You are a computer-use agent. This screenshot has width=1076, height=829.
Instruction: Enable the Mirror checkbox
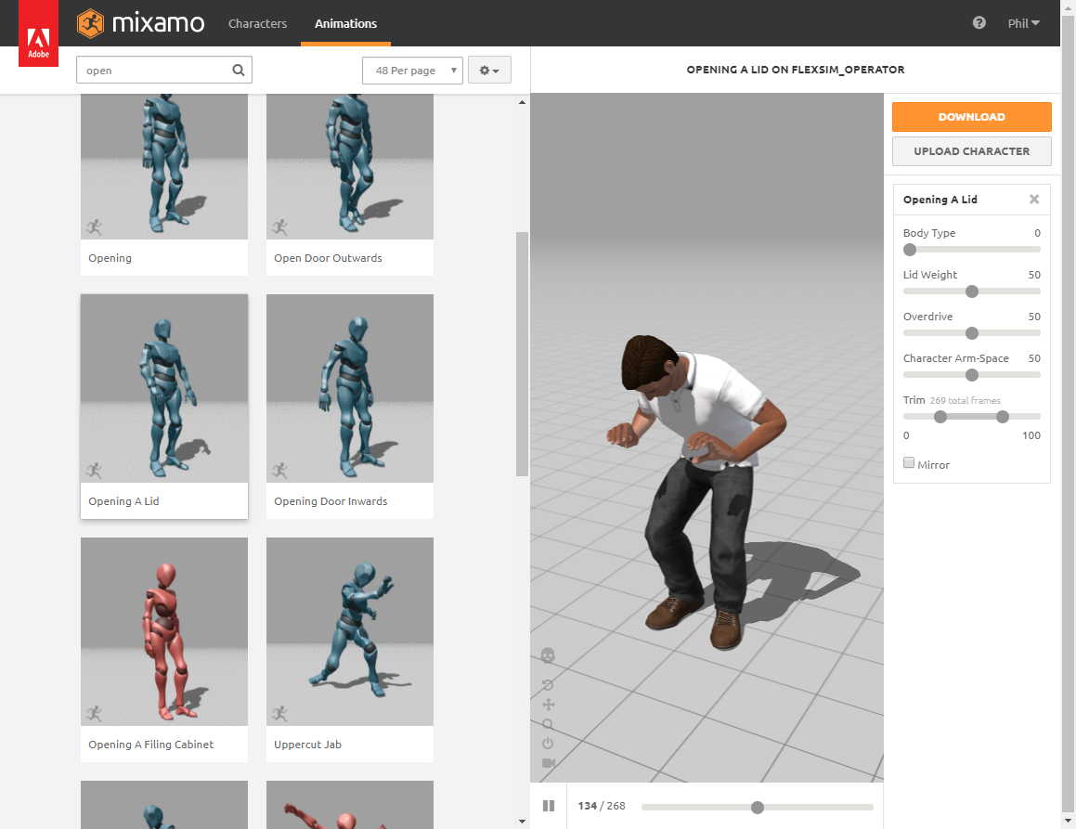[x=909, y=463]
